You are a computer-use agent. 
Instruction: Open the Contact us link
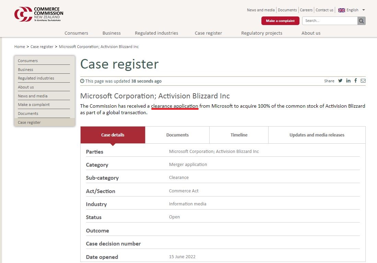(x=325, y=10)
